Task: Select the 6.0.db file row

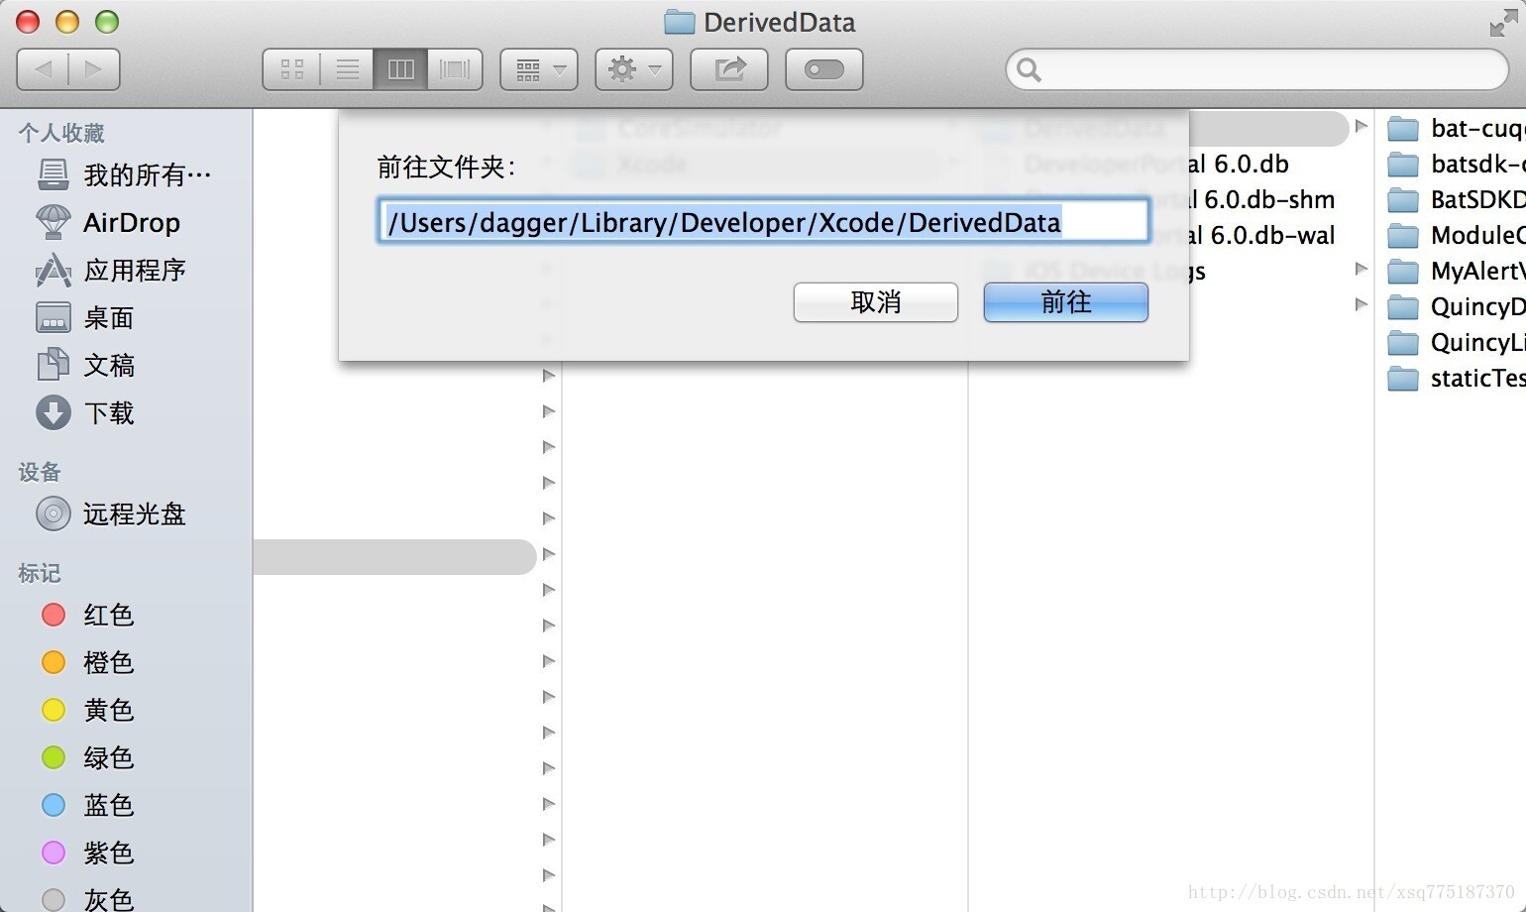Action: (x=1239, y=165)
